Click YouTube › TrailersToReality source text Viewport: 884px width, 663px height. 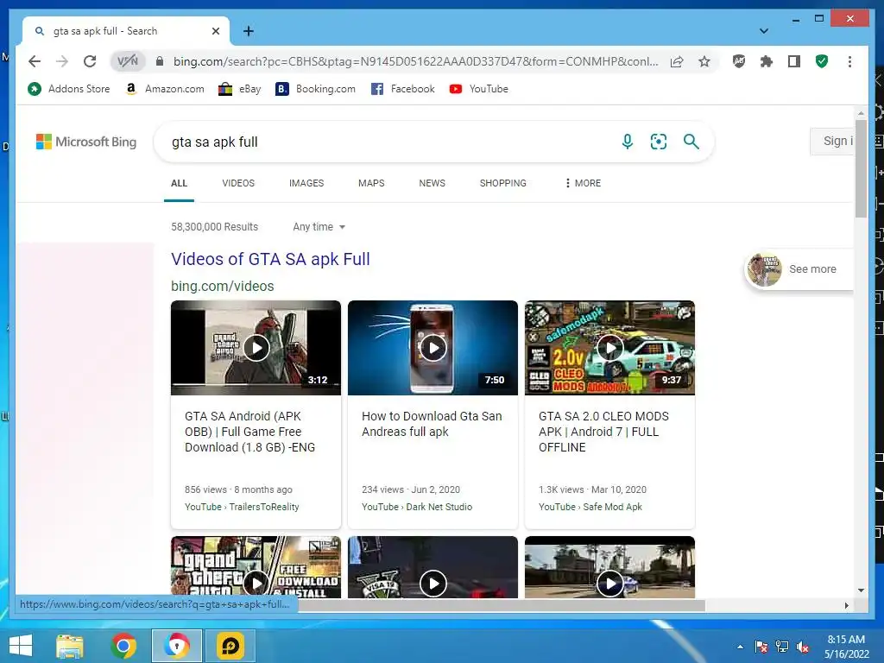coord(242,507)
